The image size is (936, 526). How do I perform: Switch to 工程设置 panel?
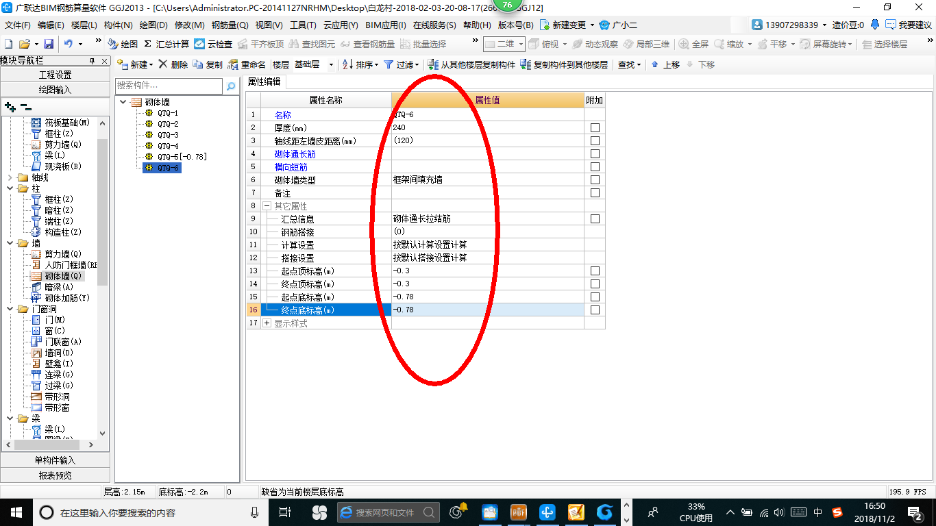(55, 75)
